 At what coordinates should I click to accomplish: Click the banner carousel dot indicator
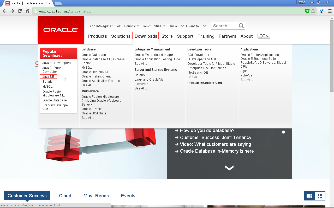[x=283, y=132]
